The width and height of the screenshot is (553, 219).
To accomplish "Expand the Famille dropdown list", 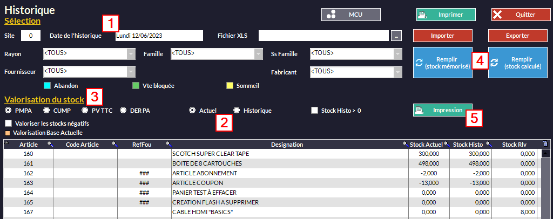I will point(258,53).
